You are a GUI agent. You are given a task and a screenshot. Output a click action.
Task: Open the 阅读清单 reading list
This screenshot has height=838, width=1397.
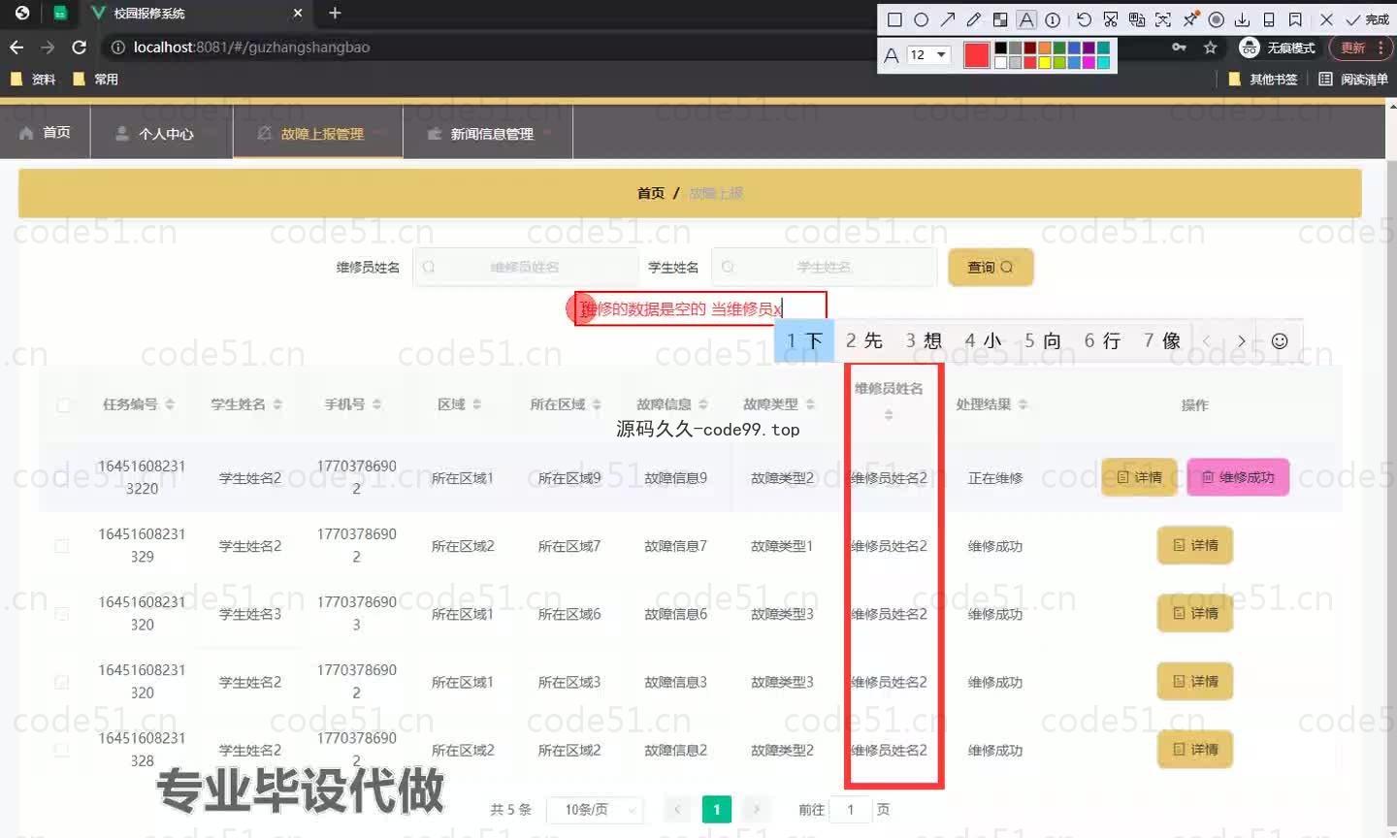1353,80
